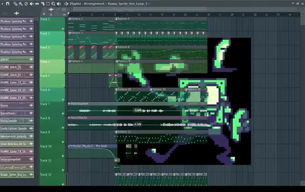
Task: Click the X icon above track headers
Action: pos(51,14)
